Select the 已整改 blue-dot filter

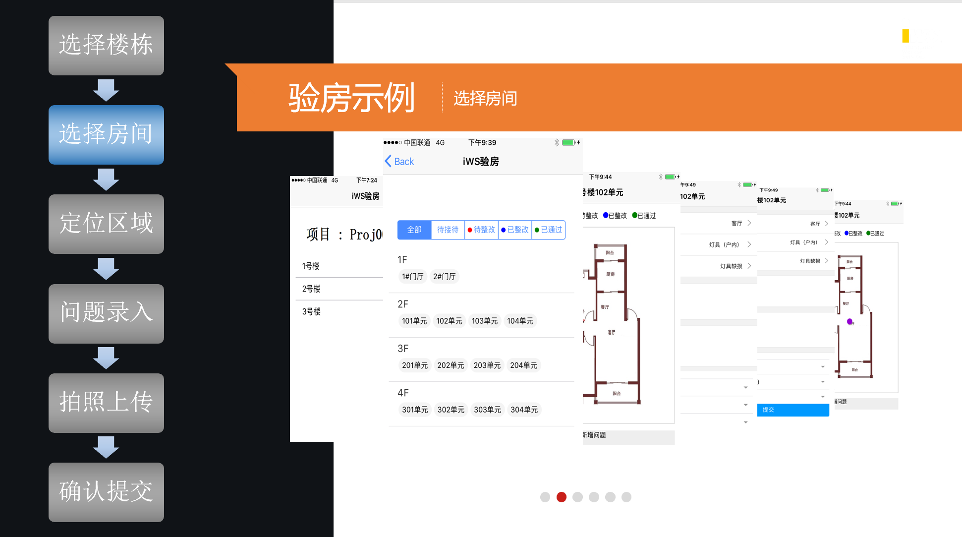coord(515,230)
